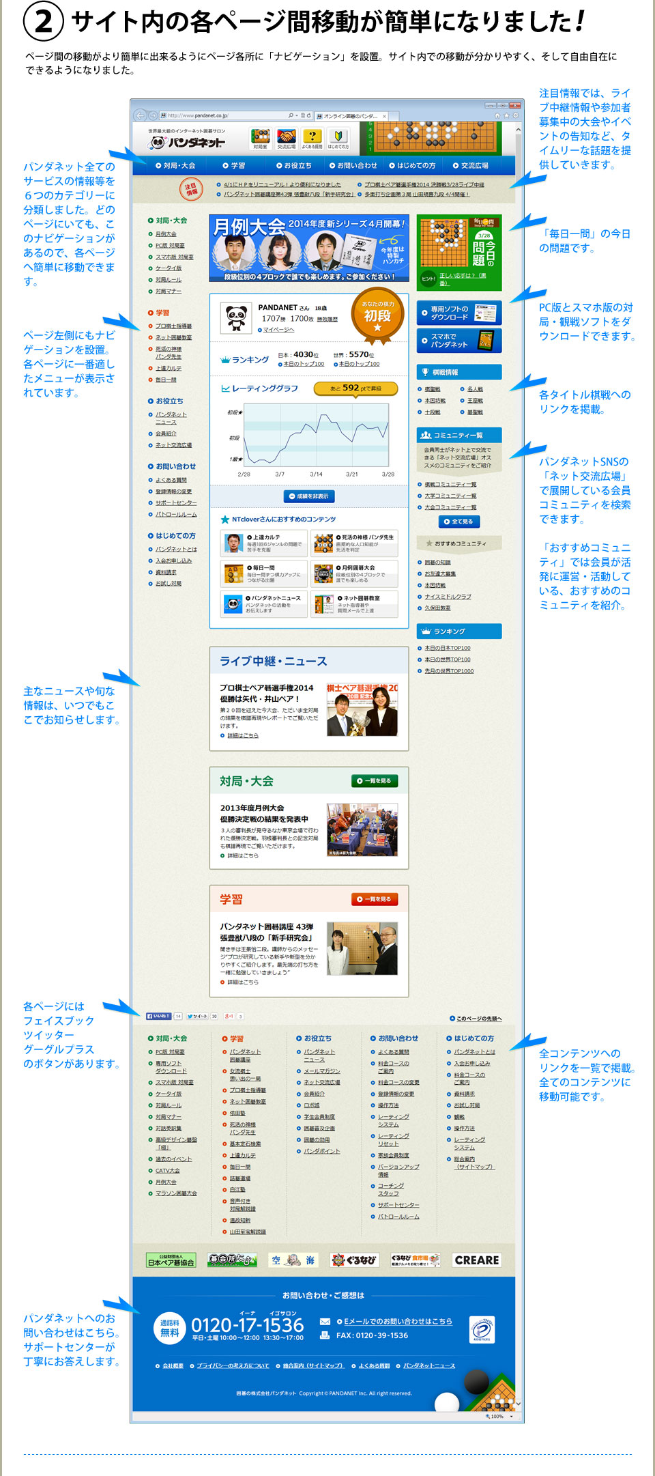
Task: Click the CREARE banner logo
Action: tap(477, 1260)
